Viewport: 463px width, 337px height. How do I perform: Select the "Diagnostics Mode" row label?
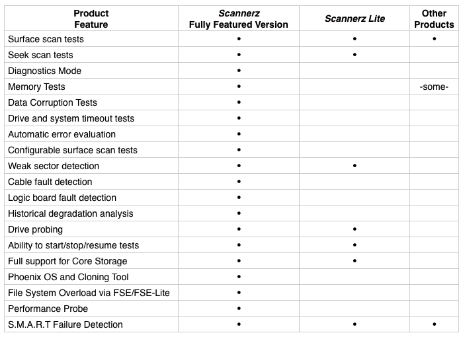pos(44,71)
